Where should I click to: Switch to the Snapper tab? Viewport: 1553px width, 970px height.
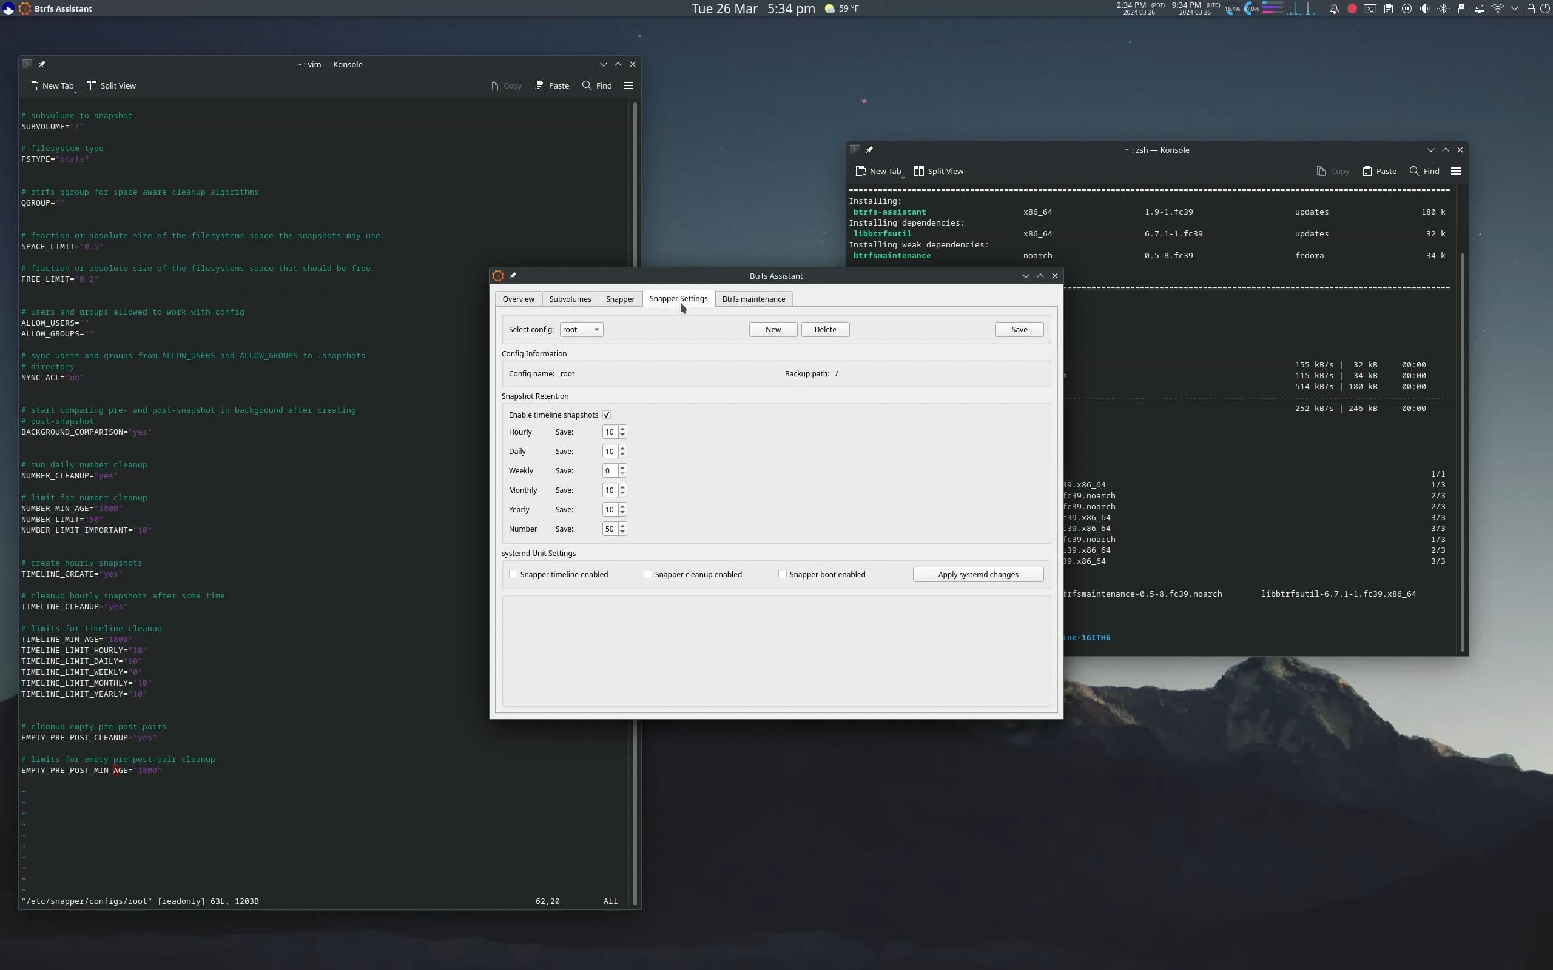[620, 299]
